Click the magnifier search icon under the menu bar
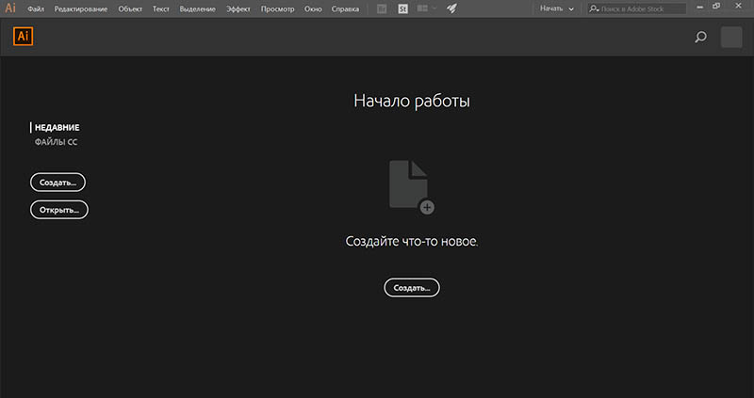 [699, 38]
